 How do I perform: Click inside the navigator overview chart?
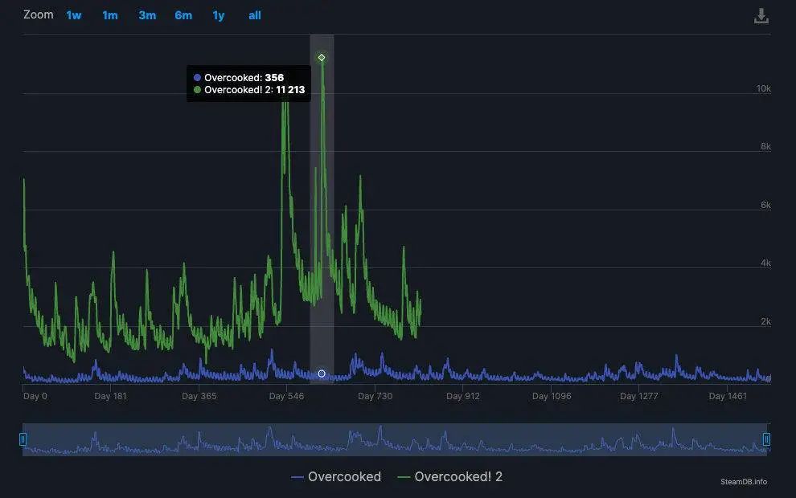395,439
